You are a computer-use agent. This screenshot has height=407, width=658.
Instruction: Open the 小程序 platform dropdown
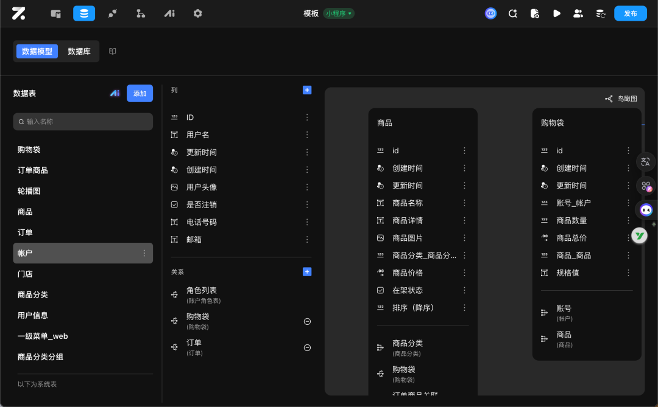339,13
